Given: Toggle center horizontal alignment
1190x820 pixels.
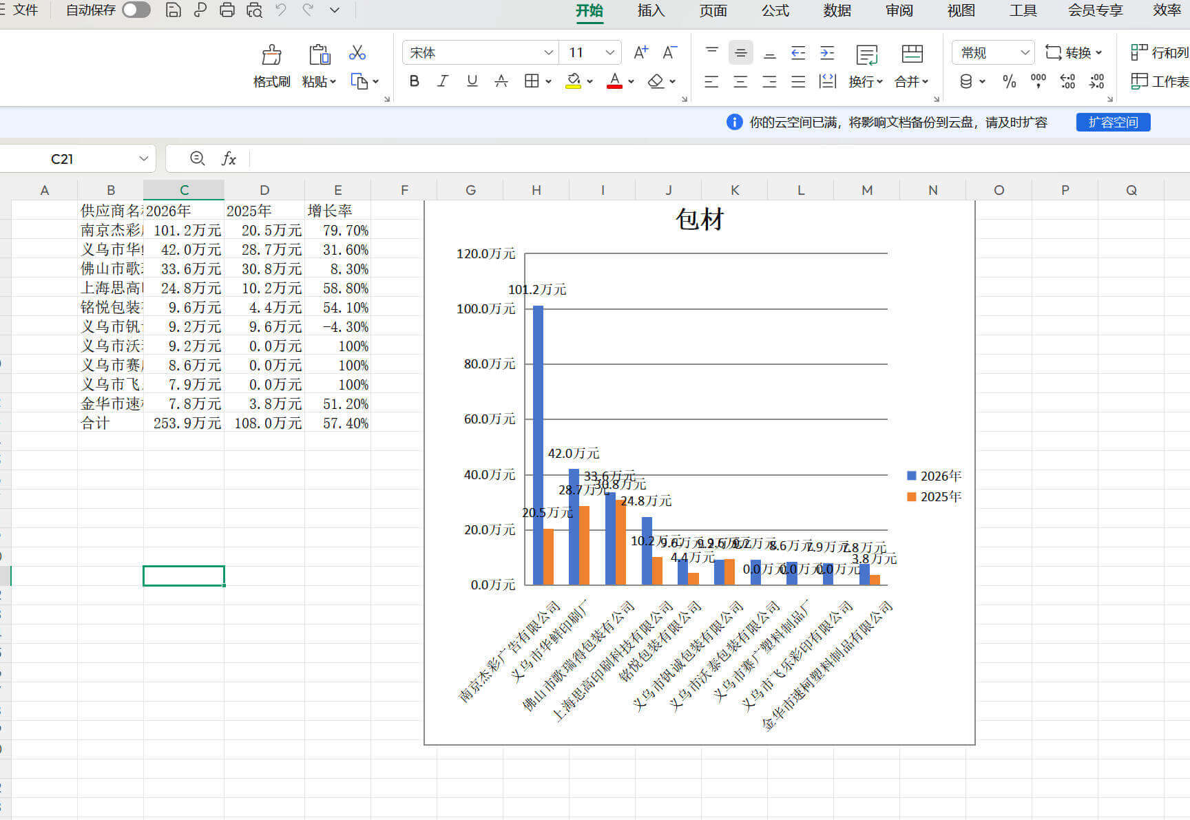Looking at the screenshot, I should (740, 82).
